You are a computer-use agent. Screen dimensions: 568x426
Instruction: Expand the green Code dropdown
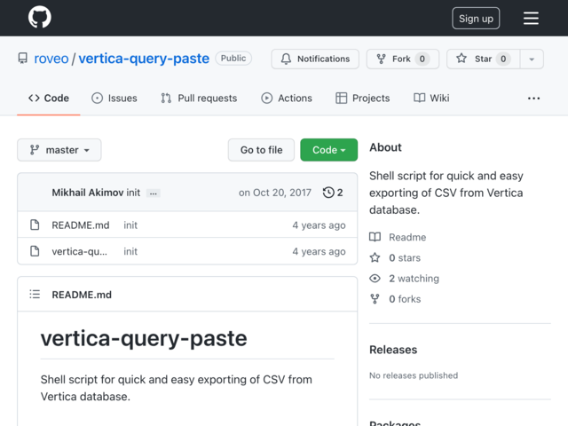coord(328,150)
